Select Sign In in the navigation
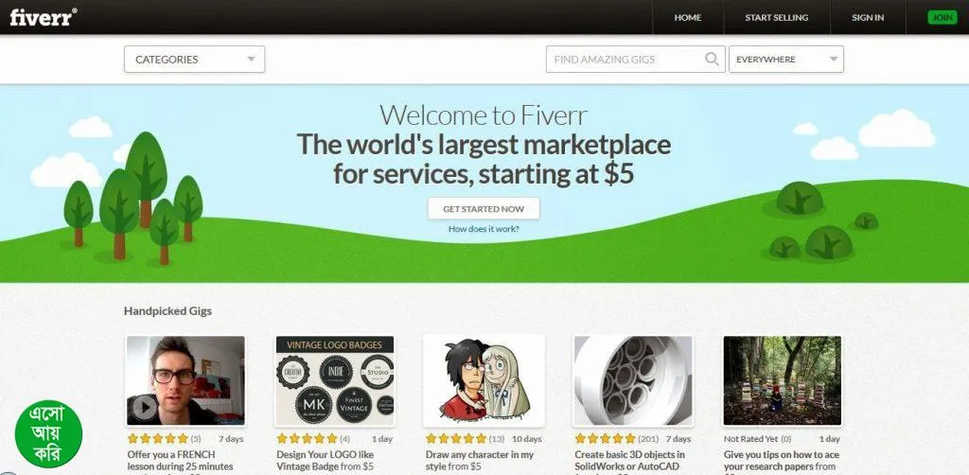 (x=868, y=17)
